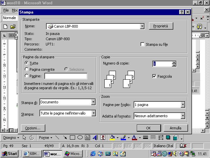Launch Internet Explorer from quick launch
Screen dimensions: 210x158
(x=93, y=154)
